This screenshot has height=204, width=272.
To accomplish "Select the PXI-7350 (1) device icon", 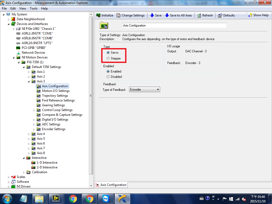I will click(x=23, y=62).
